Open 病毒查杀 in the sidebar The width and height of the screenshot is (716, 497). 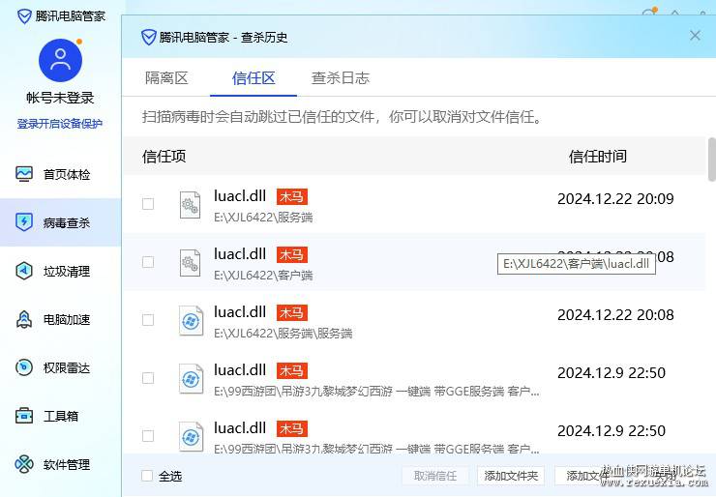(60, 222)
